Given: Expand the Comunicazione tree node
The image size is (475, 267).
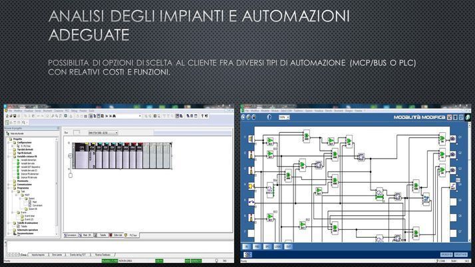Looking at the screenshot, I should 9,185.
